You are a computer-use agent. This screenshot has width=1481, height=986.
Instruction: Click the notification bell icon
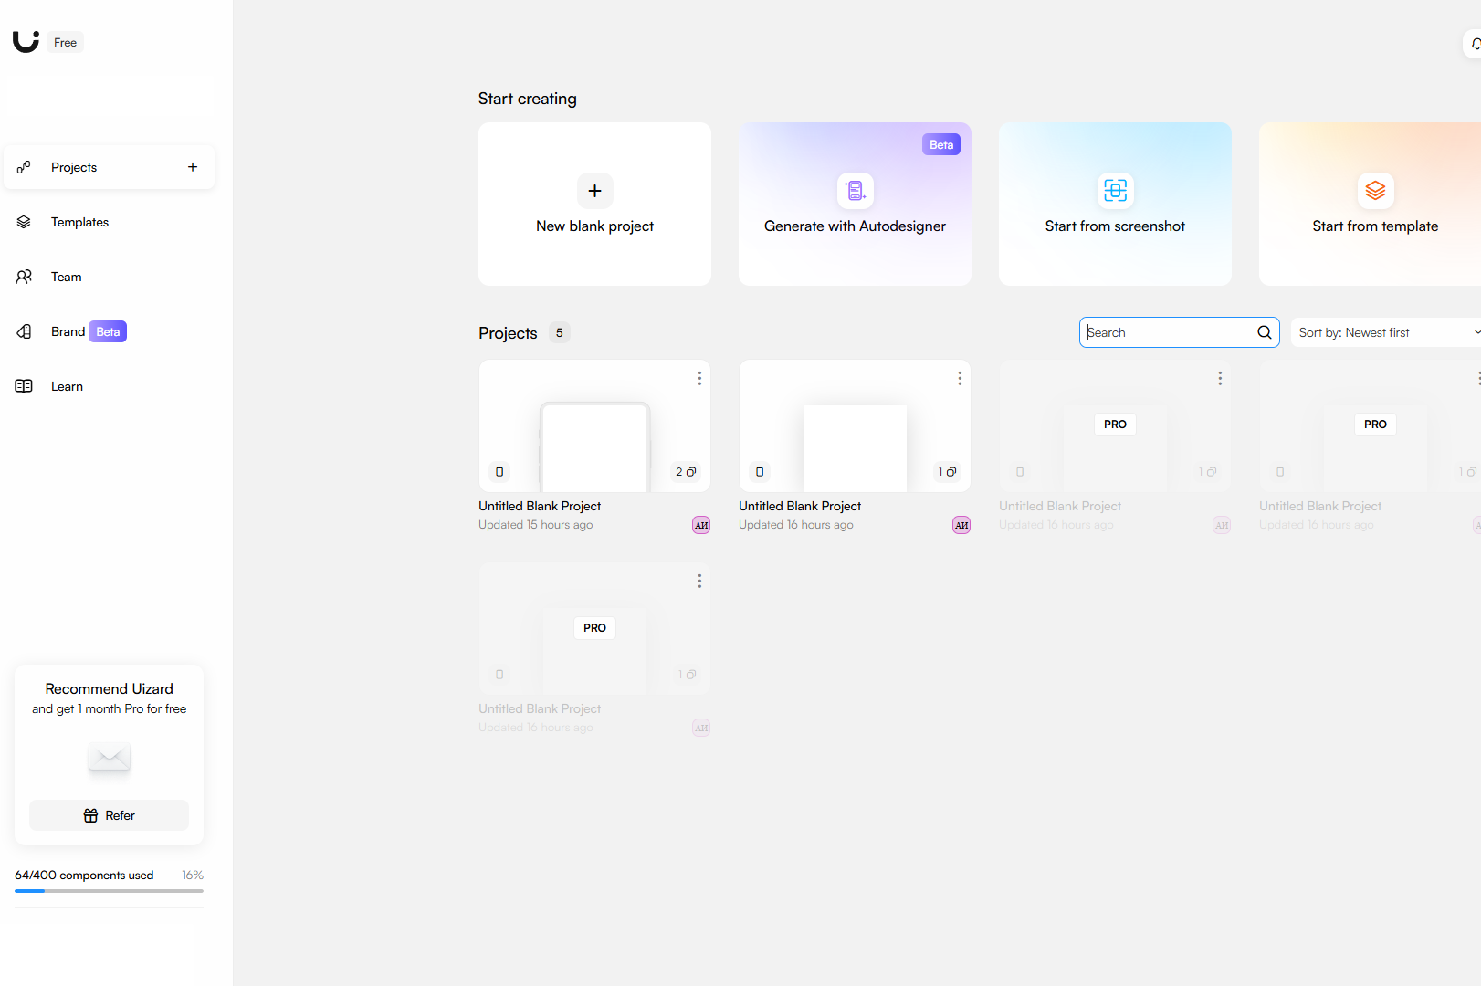(x=1474, y=44)
